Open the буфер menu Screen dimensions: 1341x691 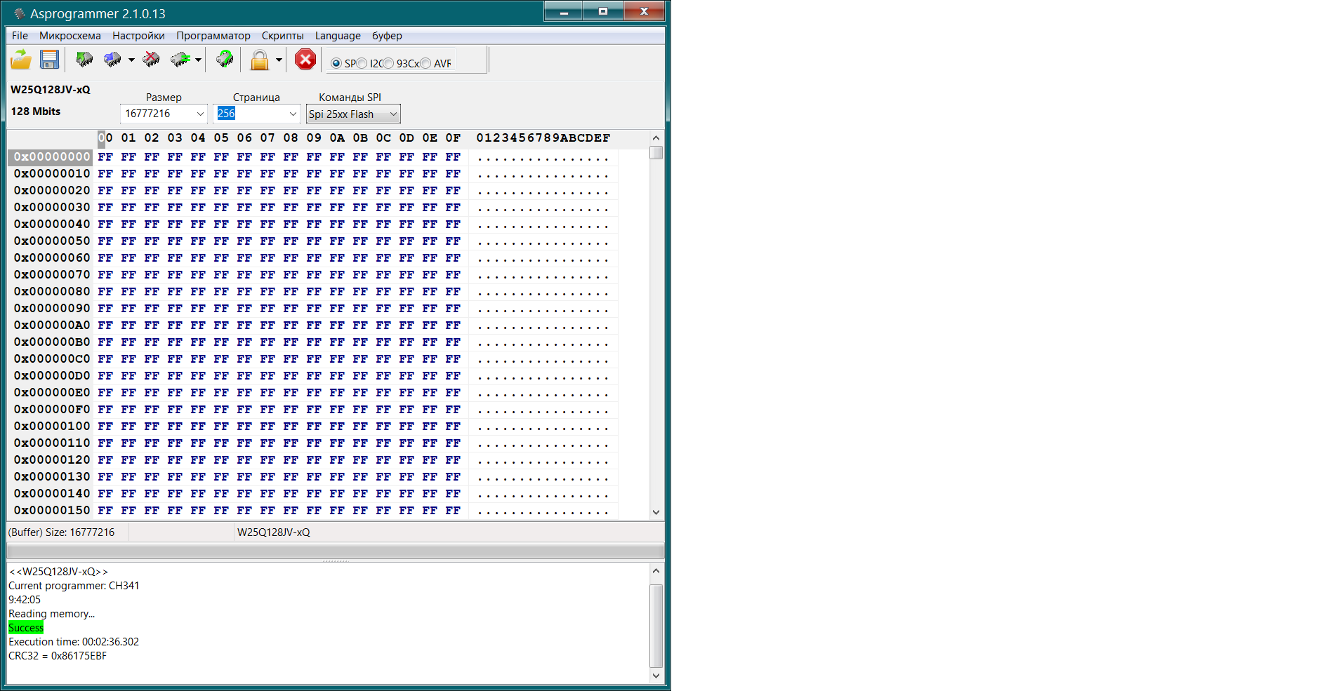(387, 36)
